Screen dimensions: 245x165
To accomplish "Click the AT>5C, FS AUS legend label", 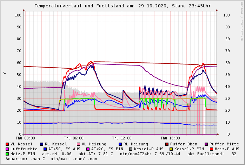I will point(64,149).
